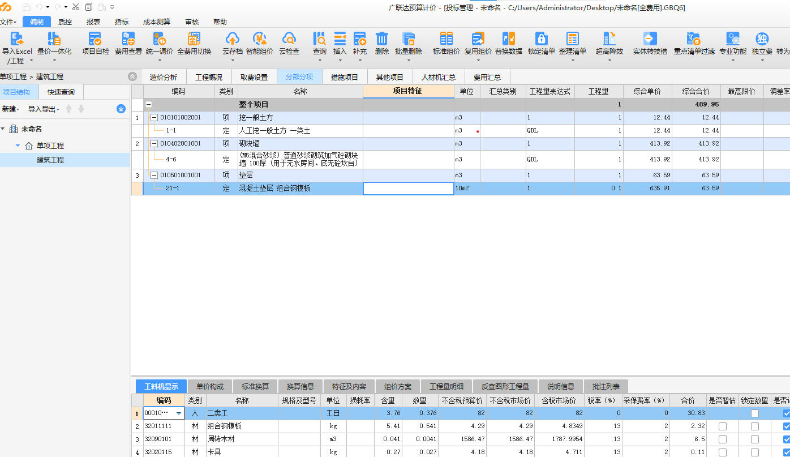Click the 查询 query icon

tap(320, 39)
